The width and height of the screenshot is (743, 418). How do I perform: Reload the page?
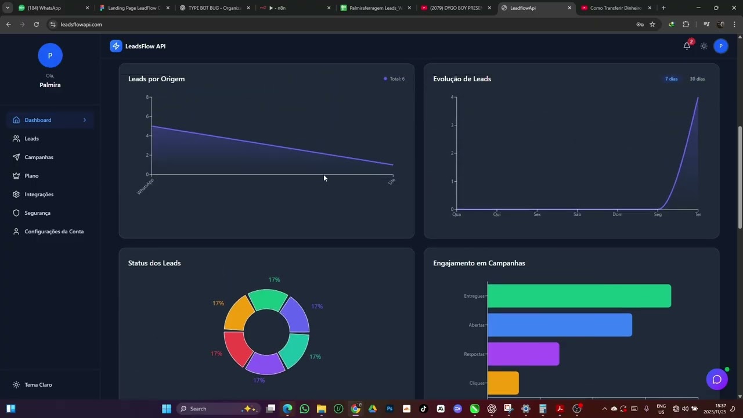pos(36,24)
